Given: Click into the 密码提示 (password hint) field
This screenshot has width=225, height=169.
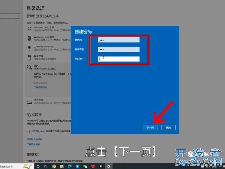Looking at the screenshot, I should (119, 59).
